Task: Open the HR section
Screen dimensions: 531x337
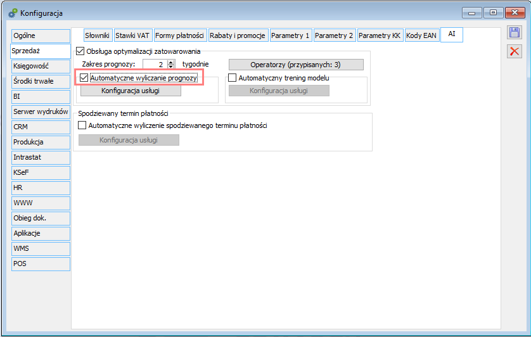Action: 41,188
